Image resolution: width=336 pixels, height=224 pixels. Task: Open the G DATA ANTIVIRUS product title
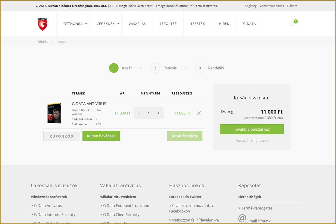[x=89, y=104]
